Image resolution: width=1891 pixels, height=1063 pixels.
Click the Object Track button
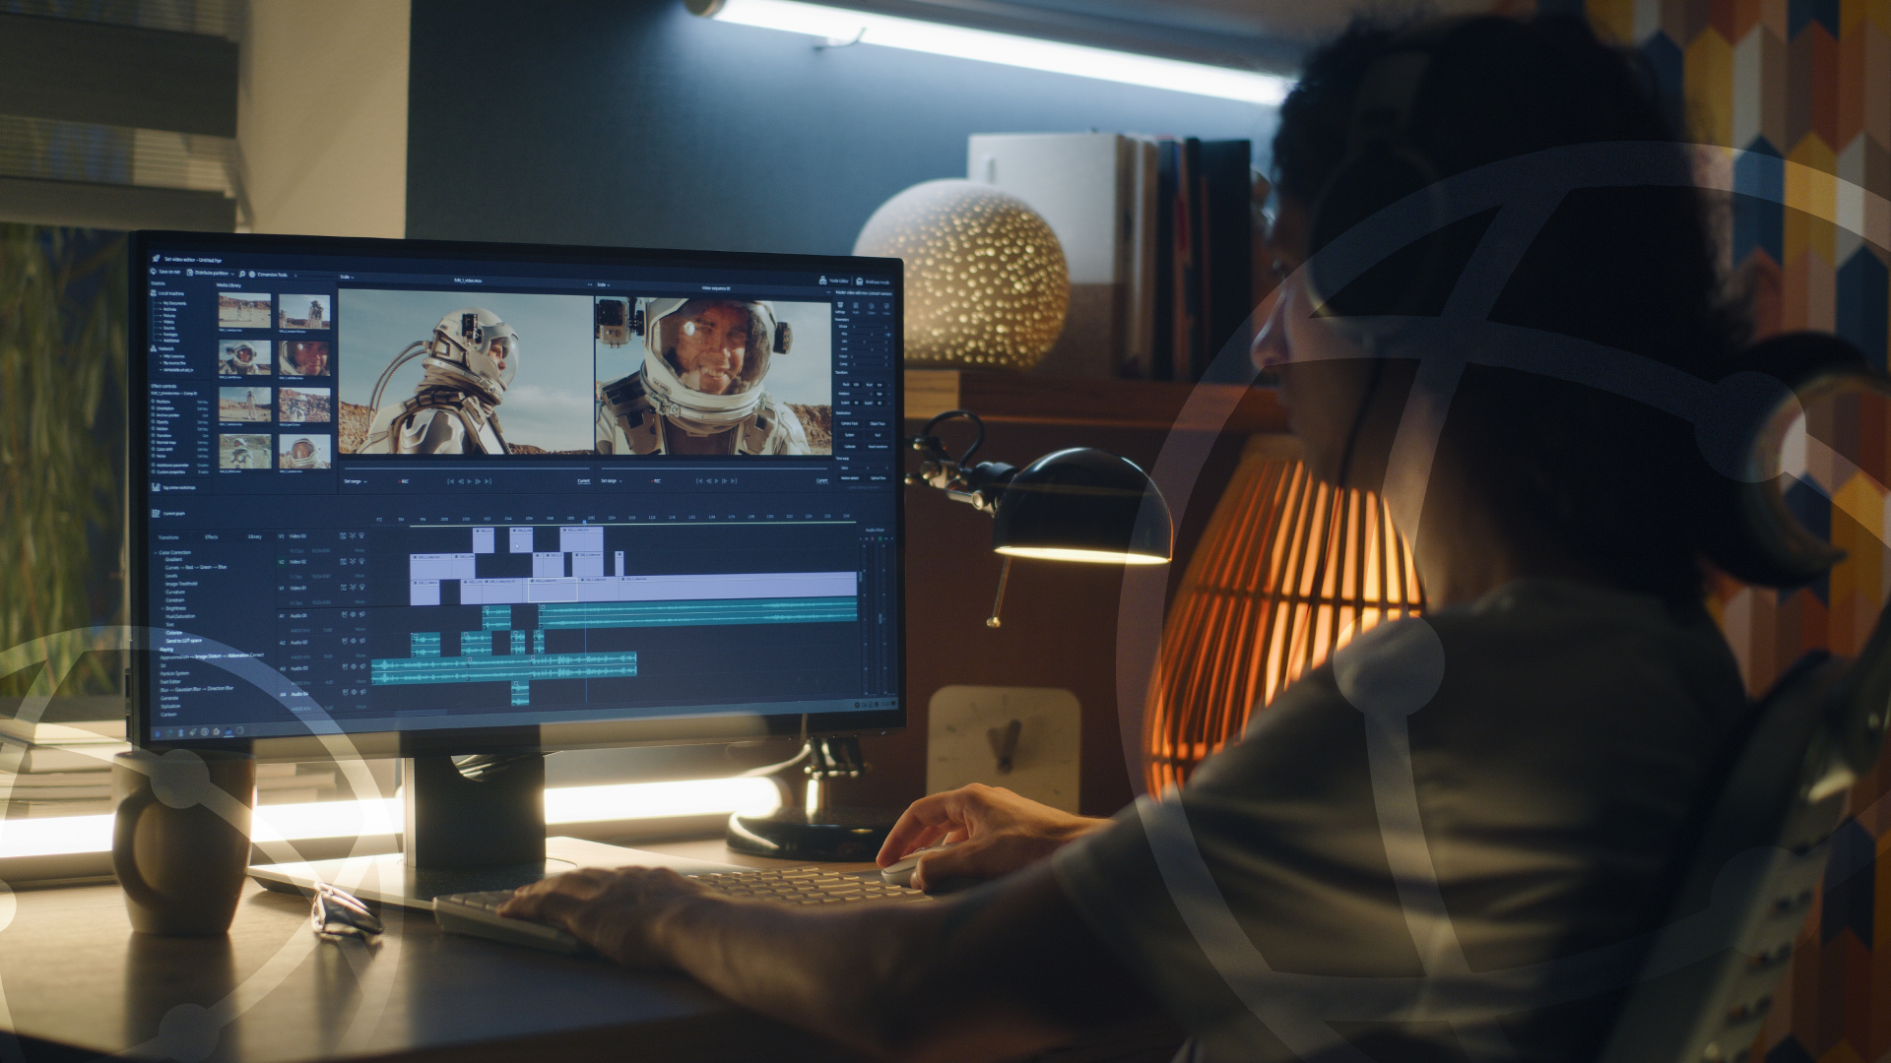[x=878, y=424]
